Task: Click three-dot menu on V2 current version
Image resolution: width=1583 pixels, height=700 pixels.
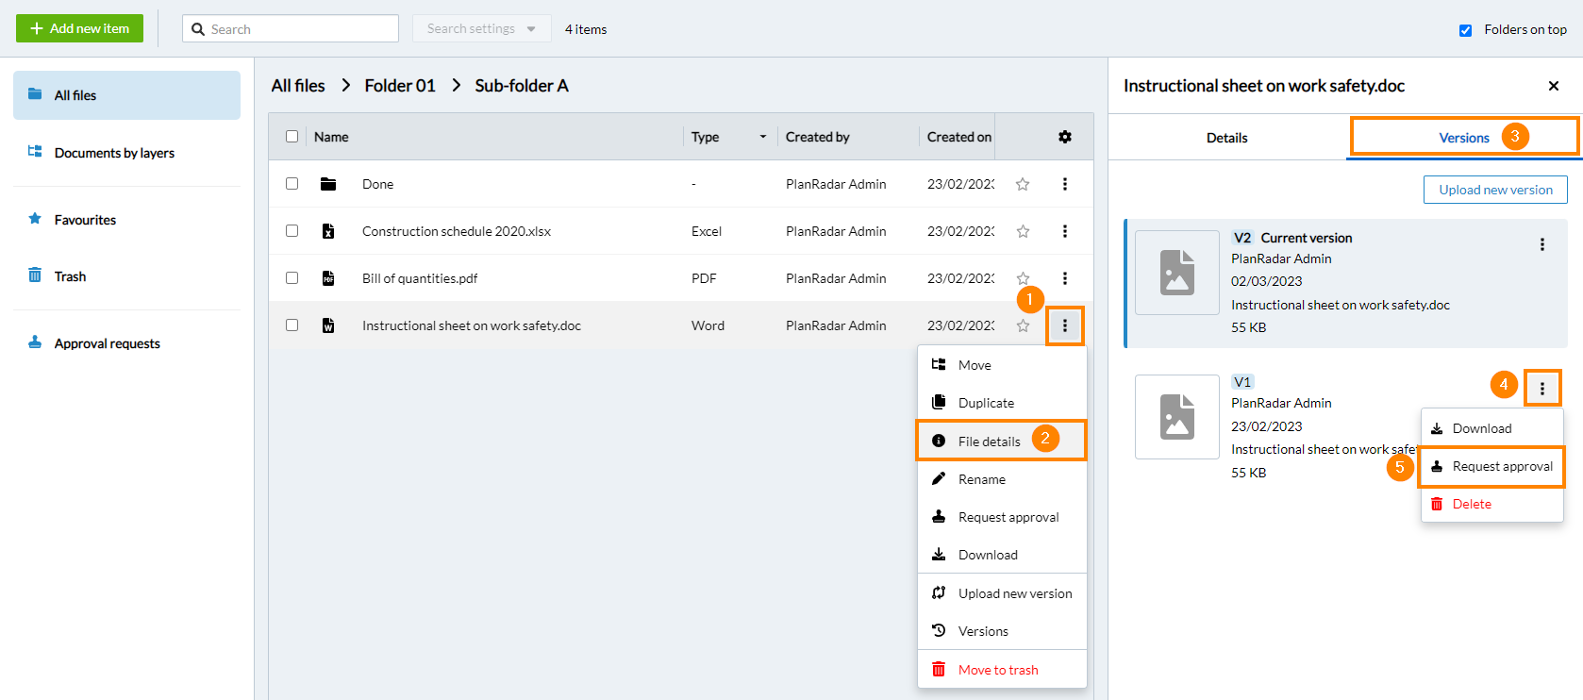Action: 1542,244
